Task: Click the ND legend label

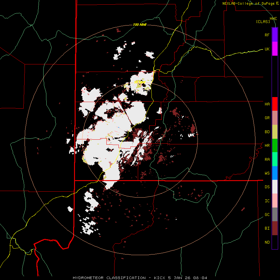Action: click(x=267, y=242)
